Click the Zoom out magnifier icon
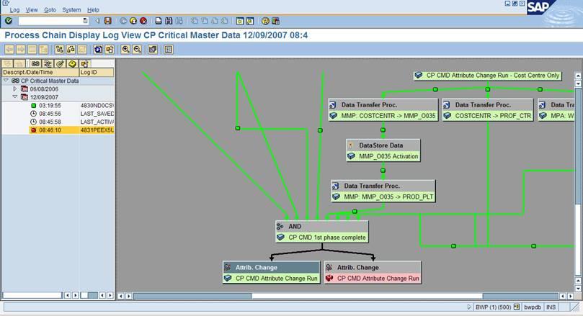Image resolution: width=583 pixels, height=316 pixels. click(x=137, y=50)
